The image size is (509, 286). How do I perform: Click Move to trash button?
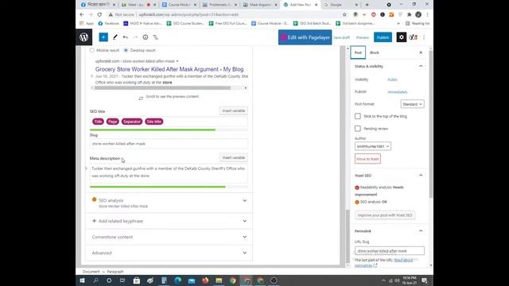click(367, 159)
